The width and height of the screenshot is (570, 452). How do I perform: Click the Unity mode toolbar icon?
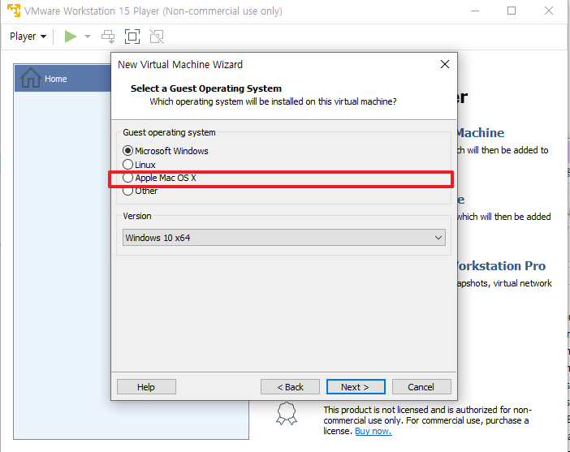pos(157,37)
